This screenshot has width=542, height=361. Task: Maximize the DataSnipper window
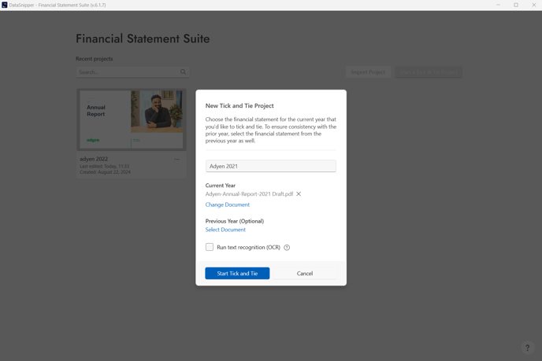click(516, 5)
